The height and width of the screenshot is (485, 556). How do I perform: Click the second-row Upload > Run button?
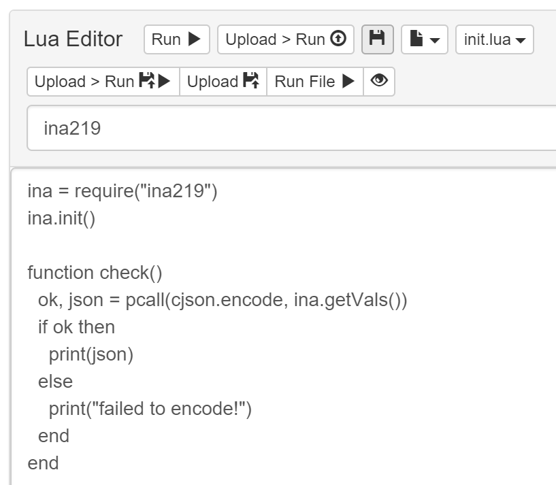[103, 82]
